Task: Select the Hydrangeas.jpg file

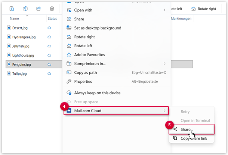Action: pyautogui.click(x=24, y=37)
